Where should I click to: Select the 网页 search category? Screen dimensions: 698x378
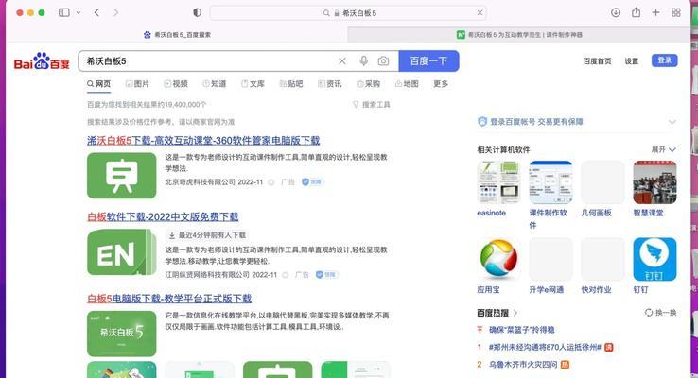click(x=98, y=83)
